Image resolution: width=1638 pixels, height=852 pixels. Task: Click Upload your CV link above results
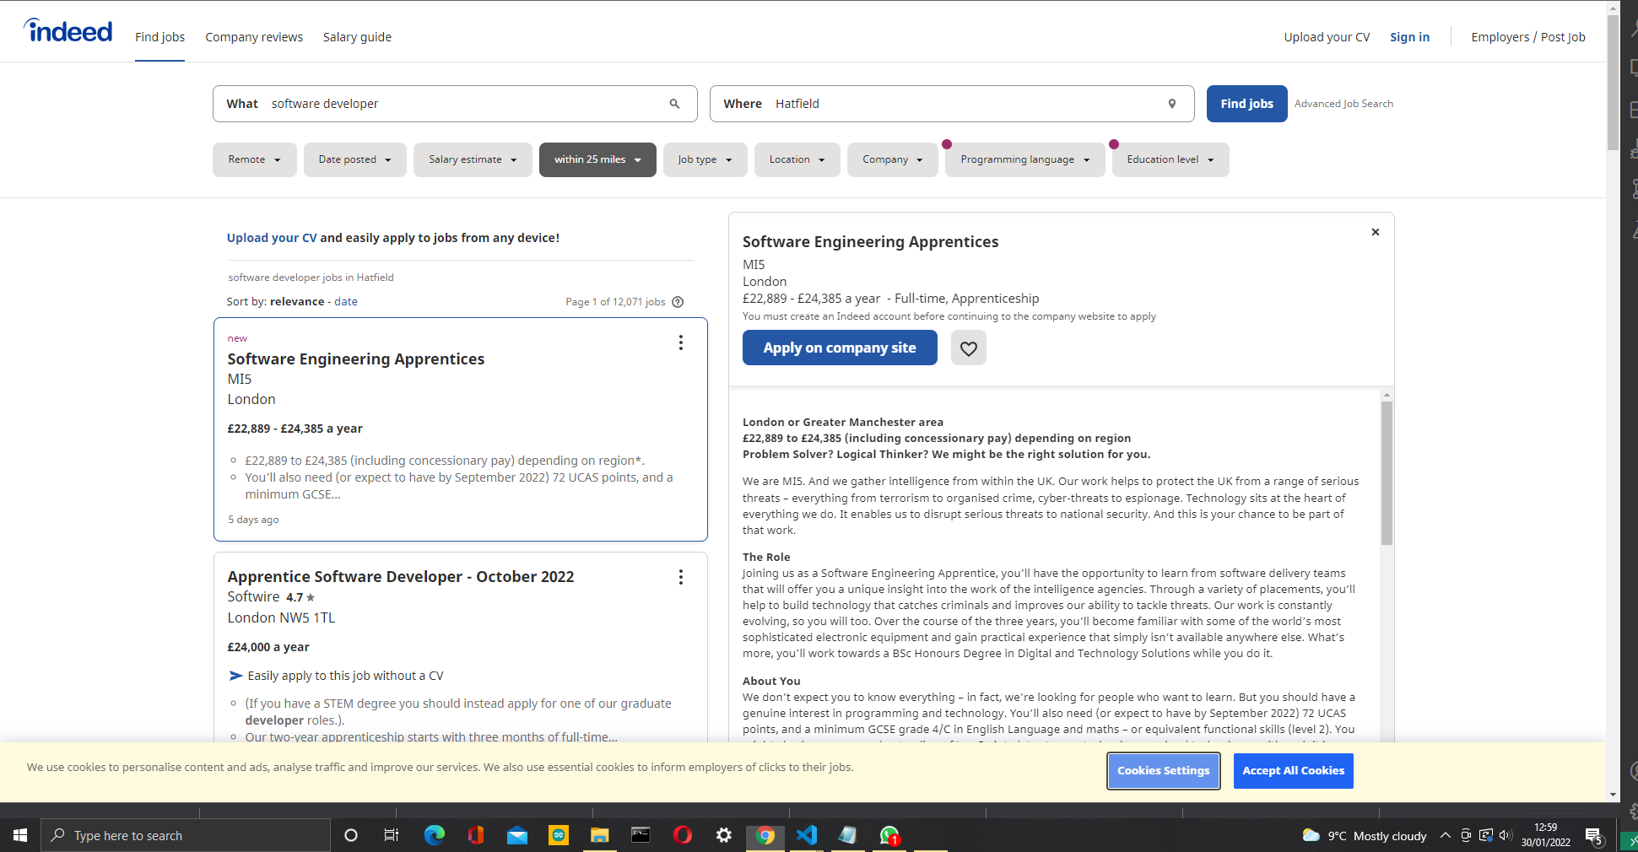(272, 238)
